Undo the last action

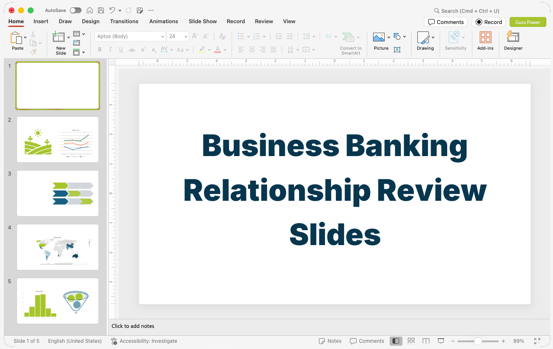[x=112, y=10]
